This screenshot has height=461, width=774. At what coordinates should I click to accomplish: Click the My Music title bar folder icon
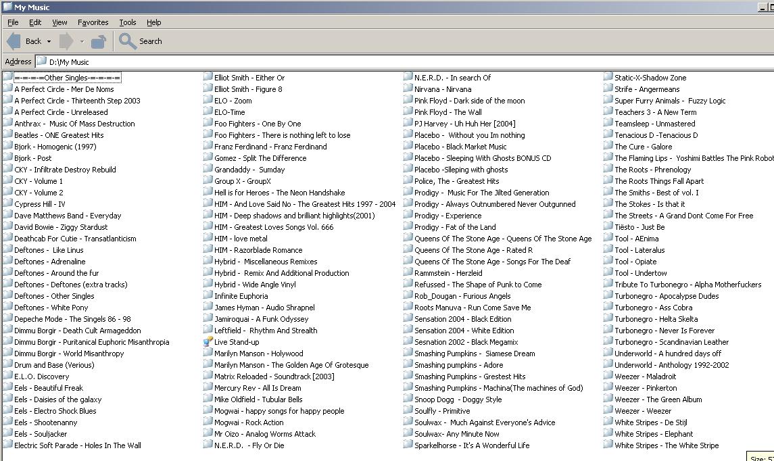pyautogui.click(x=7, y=6)
